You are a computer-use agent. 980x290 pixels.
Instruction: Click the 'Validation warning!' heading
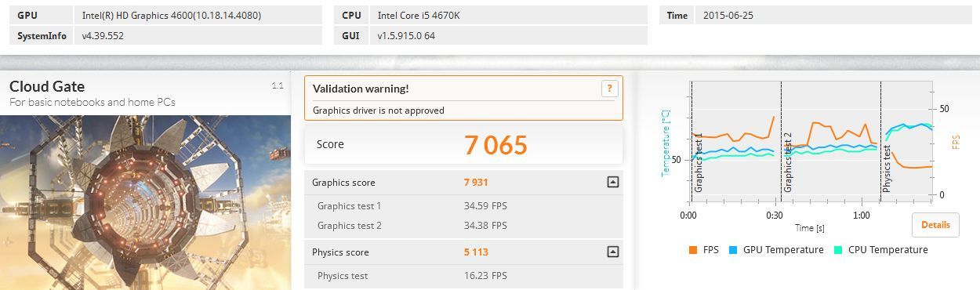click(361, 89)
